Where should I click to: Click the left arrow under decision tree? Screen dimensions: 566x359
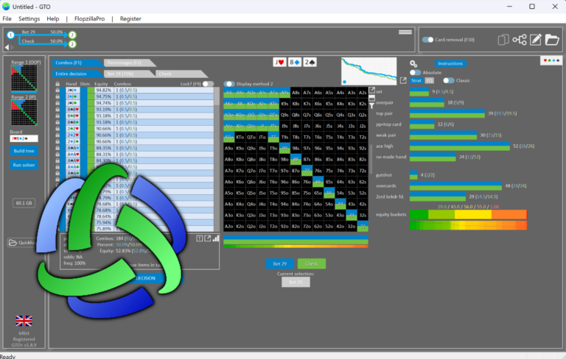tap(7, 47)
